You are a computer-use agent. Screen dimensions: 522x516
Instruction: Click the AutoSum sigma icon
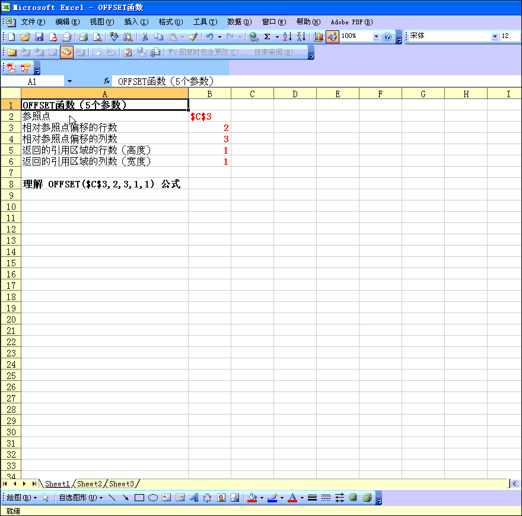(x=267, y=37)
